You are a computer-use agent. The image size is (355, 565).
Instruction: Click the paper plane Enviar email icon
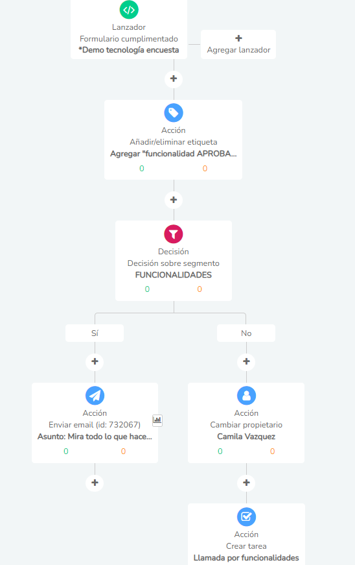(x=95, y=396)
